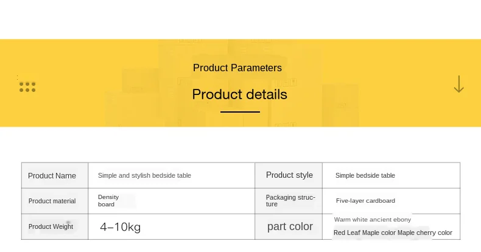Select the 'Simple bedside table' value
The width and height of the screenshot is (481, 252).
[x=365, y=175]
